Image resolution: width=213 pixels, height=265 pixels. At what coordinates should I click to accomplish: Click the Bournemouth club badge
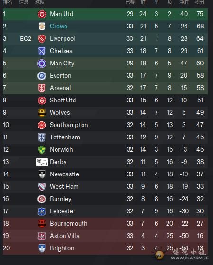42,224
